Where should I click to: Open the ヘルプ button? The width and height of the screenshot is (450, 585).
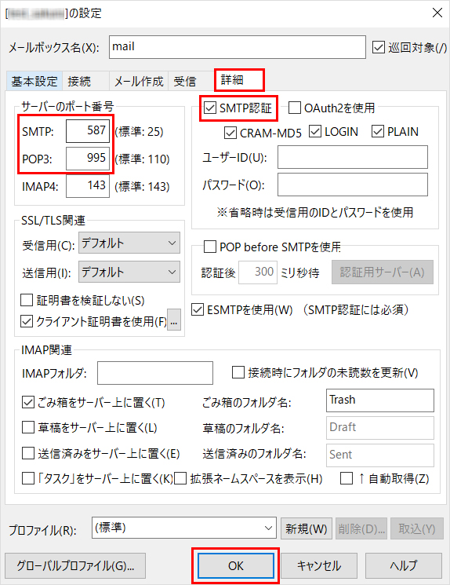[x=404, y=565]
